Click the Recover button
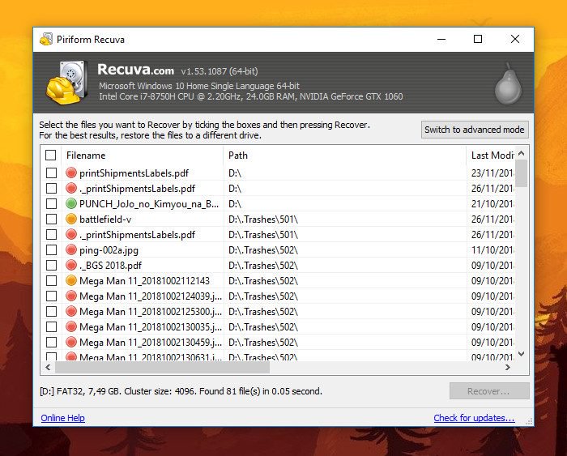Viewport: 567px width, 456px height. pos(489,391)
